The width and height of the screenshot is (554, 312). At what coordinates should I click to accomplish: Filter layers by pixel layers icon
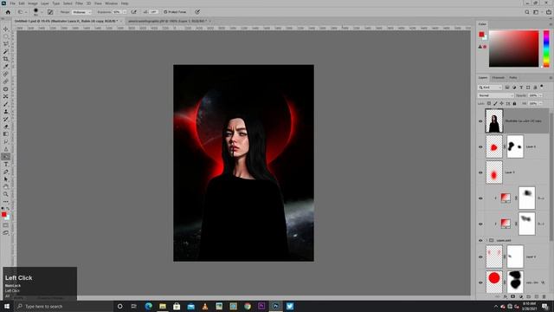click(507, 88)
